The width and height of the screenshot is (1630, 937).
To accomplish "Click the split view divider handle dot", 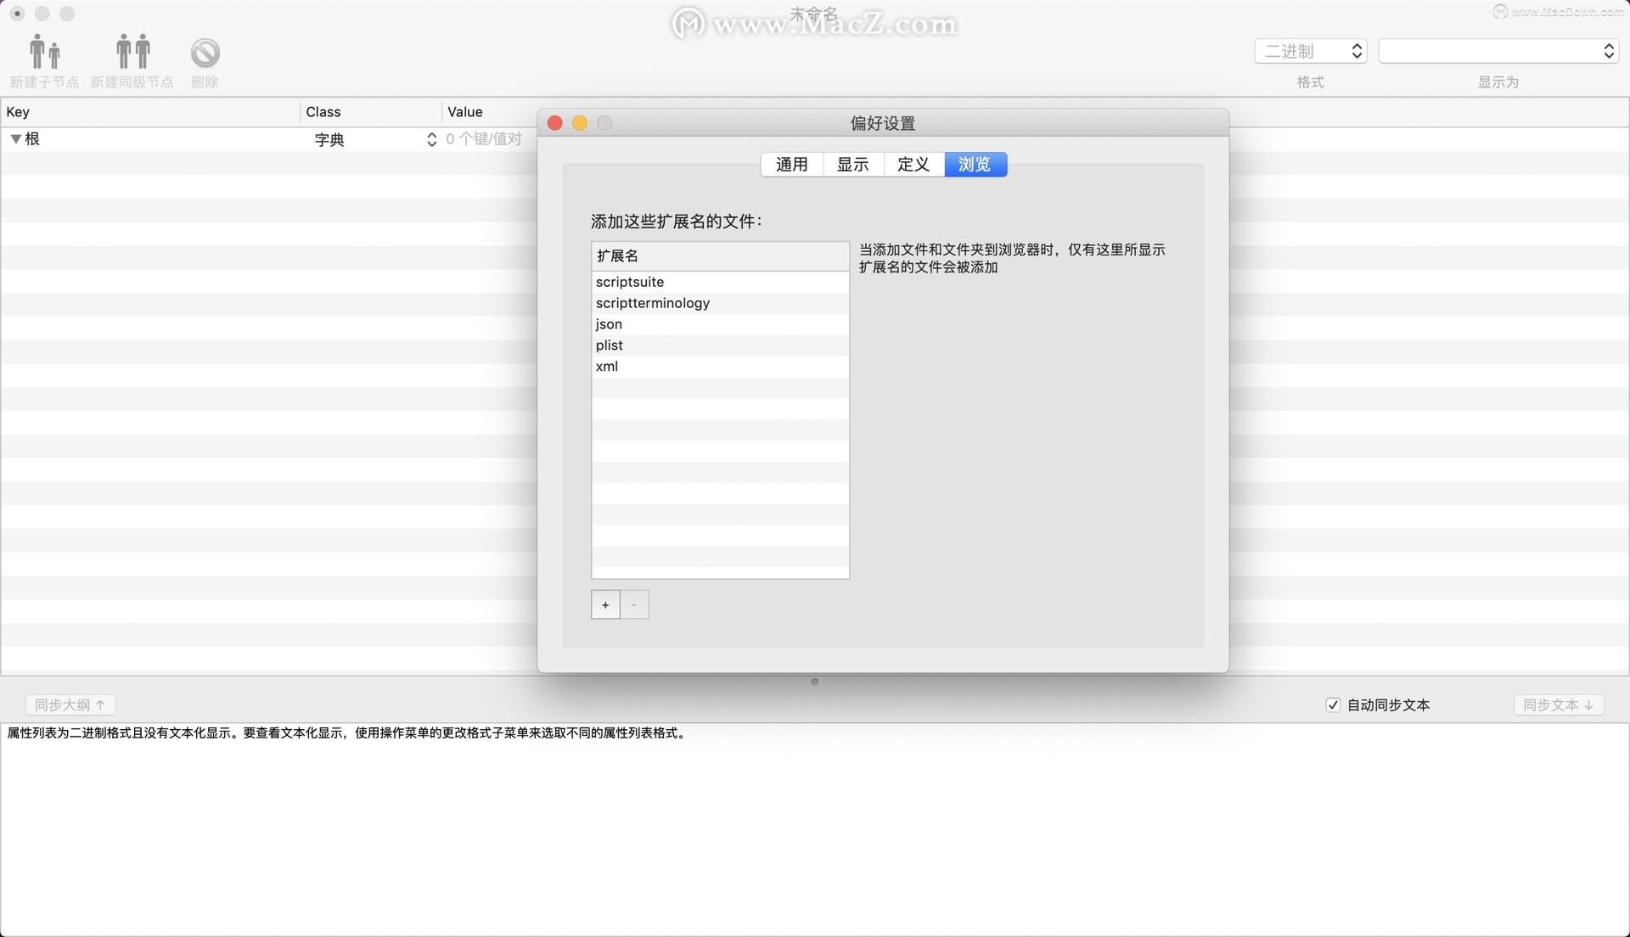I will pyautogui.click(x=815, y=682).
